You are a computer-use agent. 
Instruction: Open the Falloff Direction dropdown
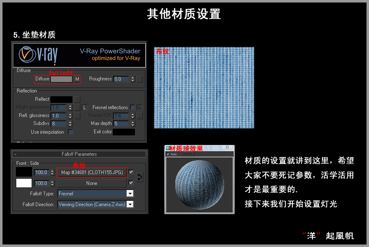95,205
